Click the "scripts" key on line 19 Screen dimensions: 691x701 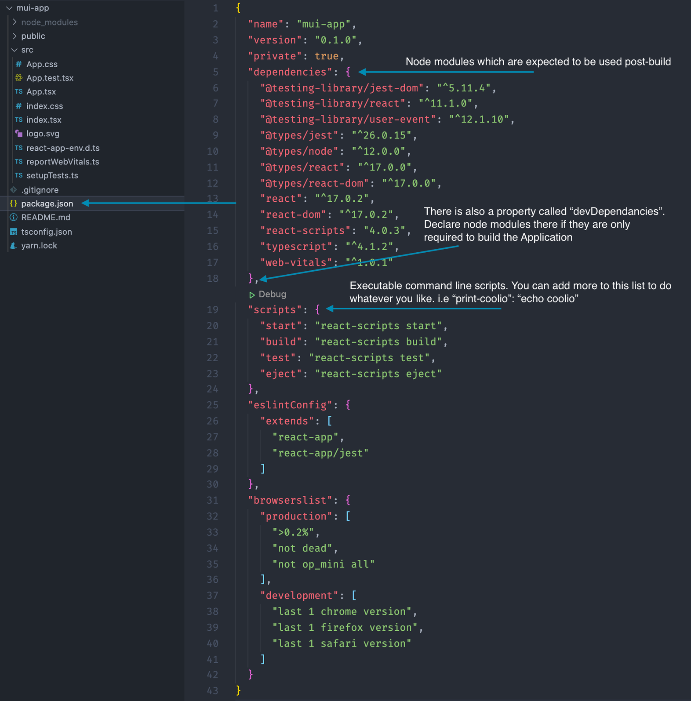tap(275, 310)
